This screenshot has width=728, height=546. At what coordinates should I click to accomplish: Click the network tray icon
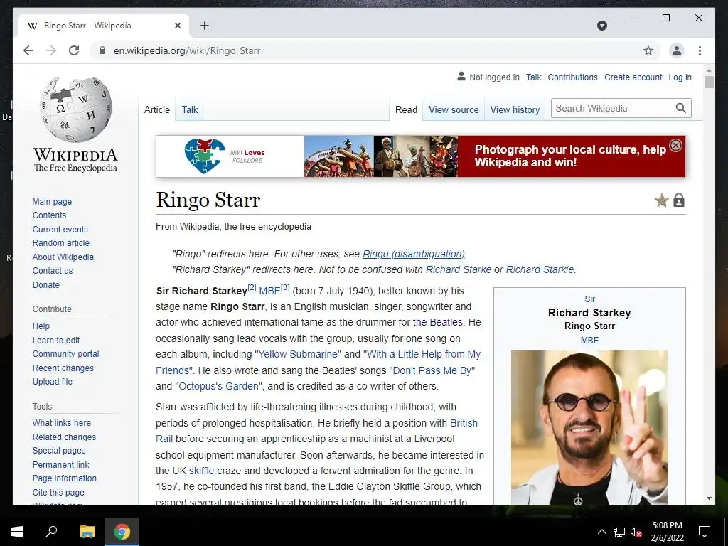(619, 532)
